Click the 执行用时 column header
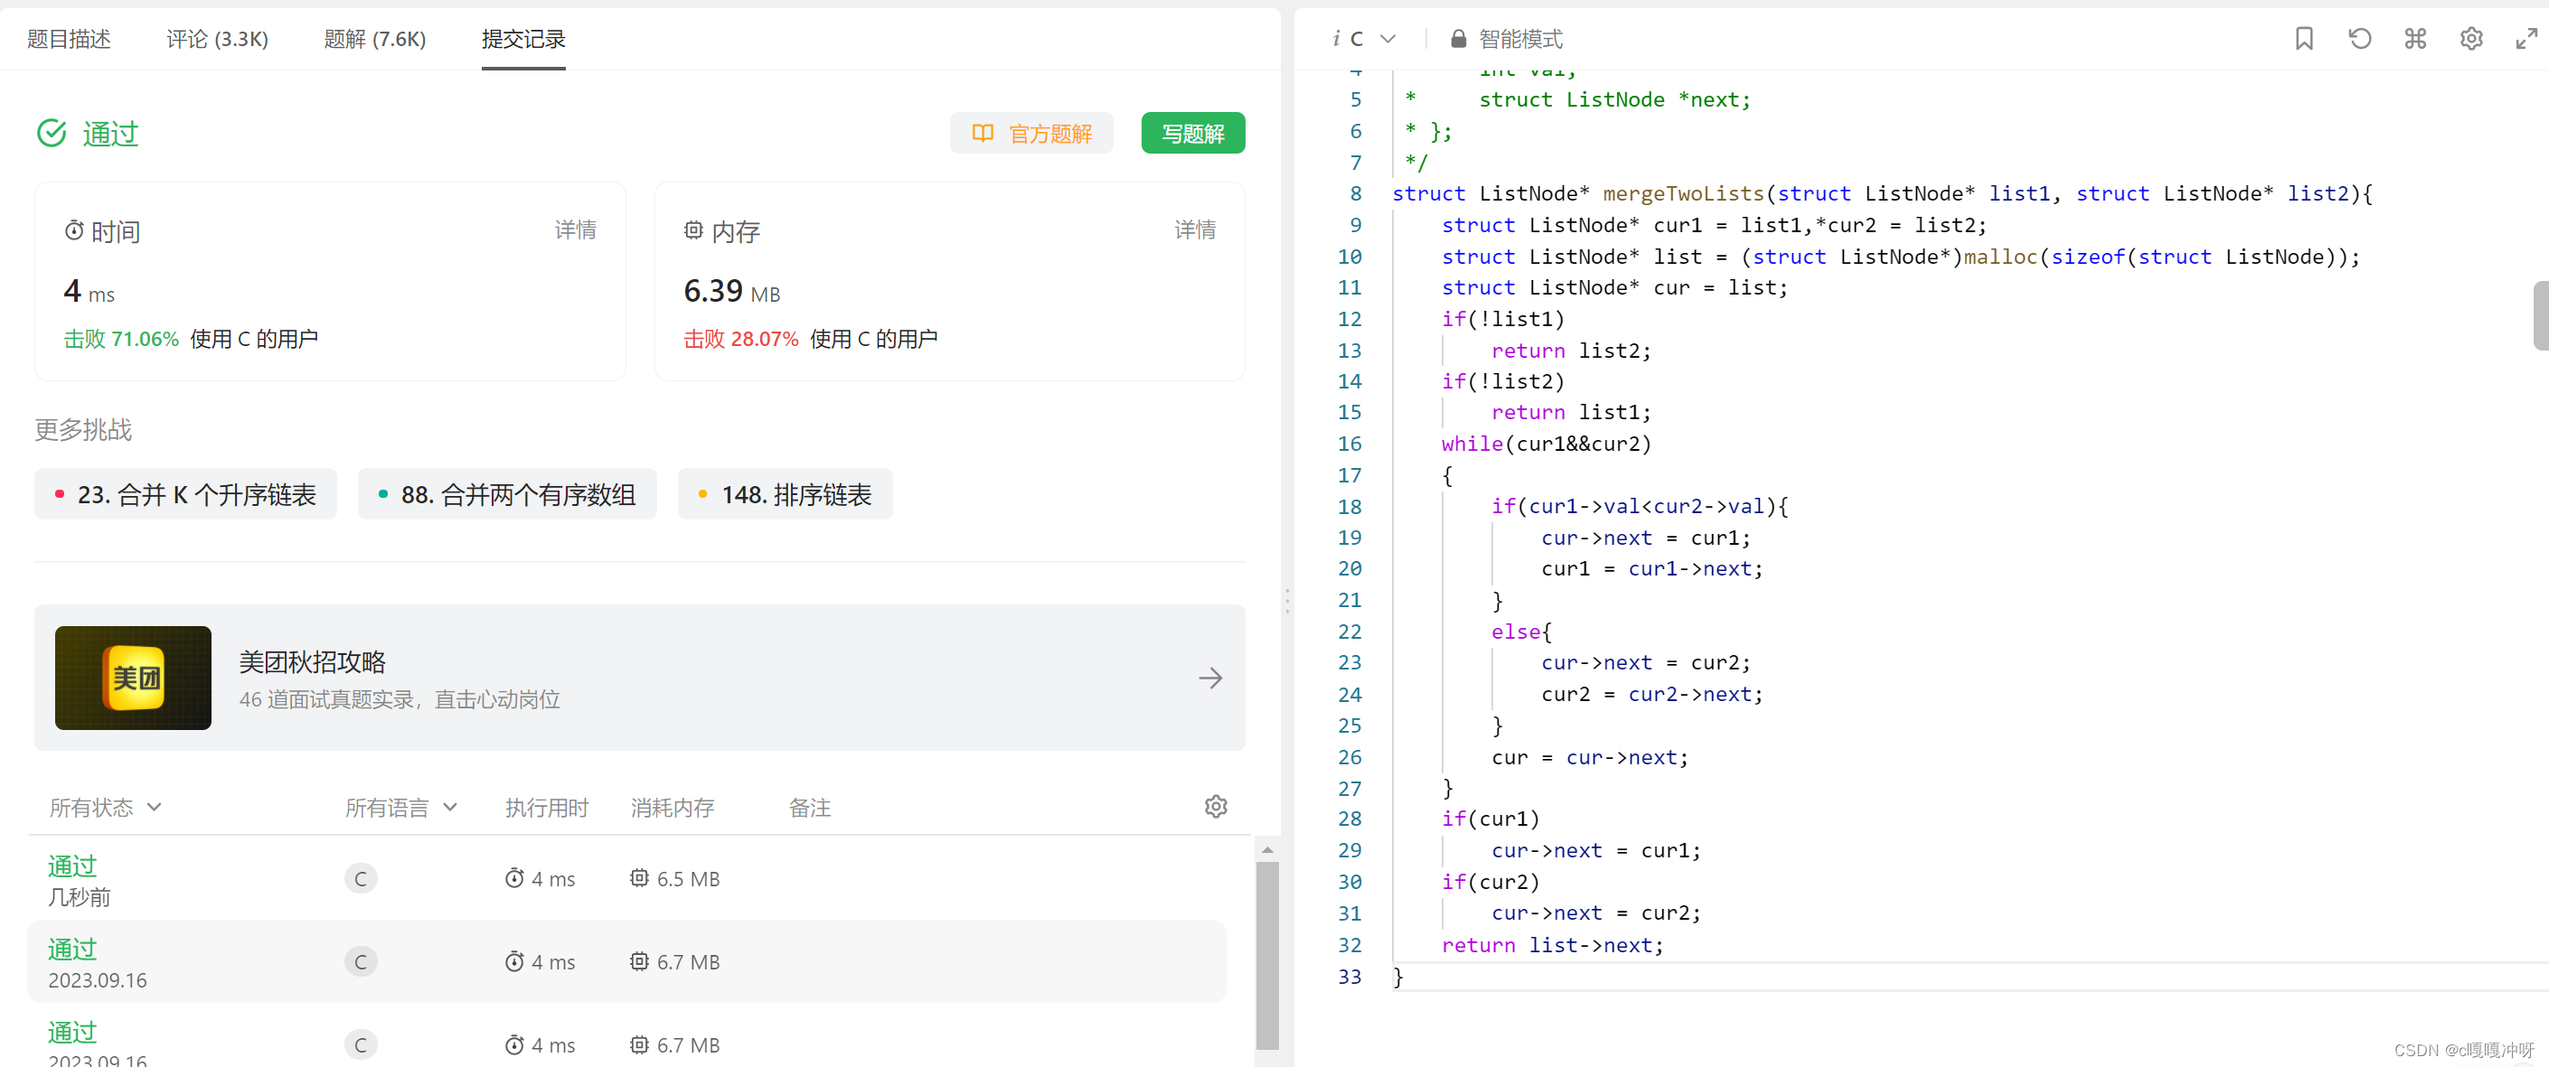Screen dimensions: 2549x1067 point(546,807)
